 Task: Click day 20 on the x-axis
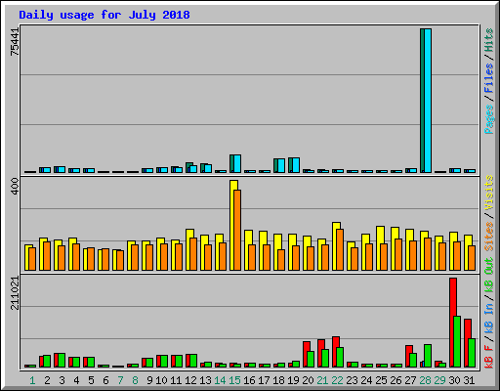308,380
